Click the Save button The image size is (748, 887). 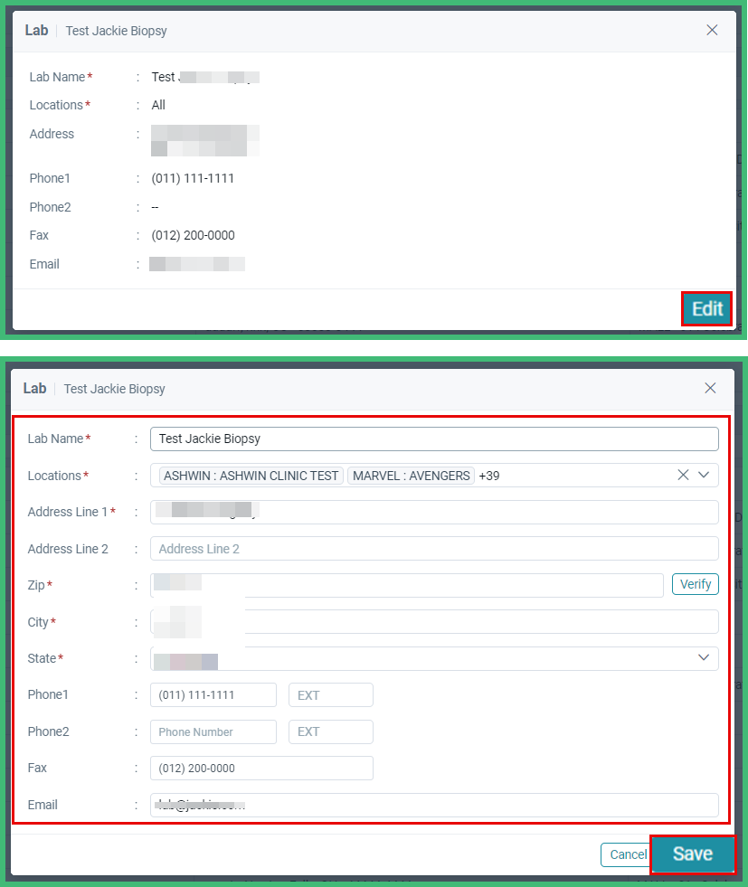tap(693, 854)
